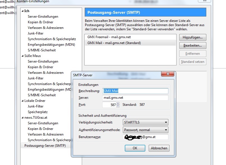Click the Bearbeiten... button
This screenshot has height=165, width=226.
[x=193, y=45]
